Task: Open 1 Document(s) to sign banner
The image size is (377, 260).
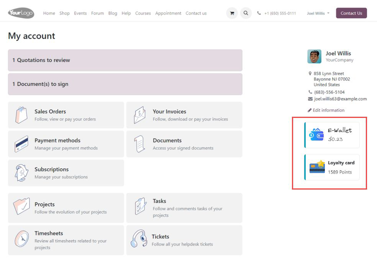Action: pos(125,84)
